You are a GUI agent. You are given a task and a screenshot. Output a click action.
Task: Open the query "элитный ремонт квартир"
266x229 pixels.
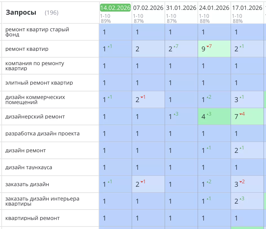coord(39,83)
